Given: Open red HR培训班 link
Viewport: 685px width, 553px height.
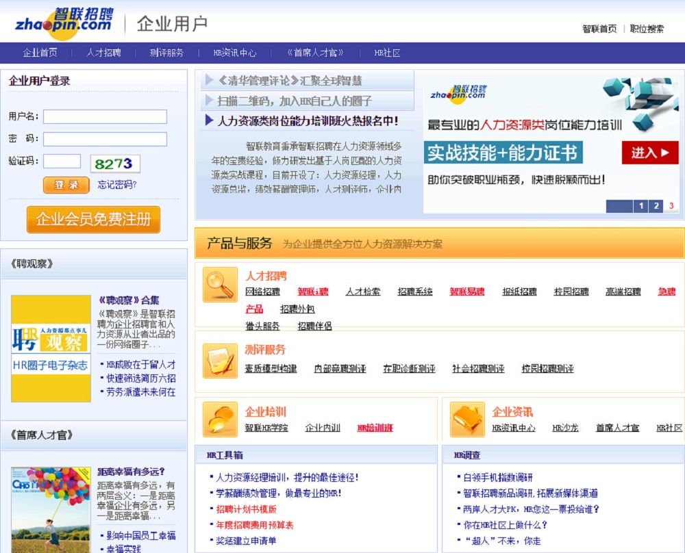Looking at the screenshot, I should click(x=375, y=428).
